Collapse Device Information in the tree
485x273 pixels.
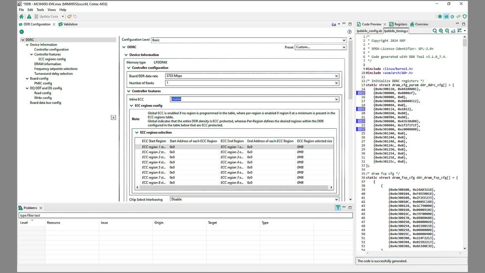pos(27,45)
